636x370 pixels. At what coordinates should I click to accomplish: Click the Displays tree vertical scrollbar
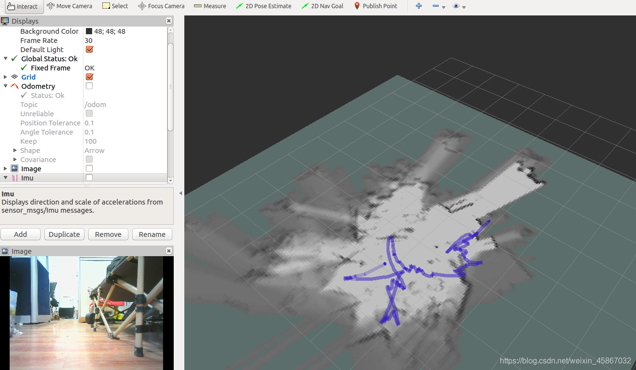pyautogui.click(x=170, y=87)
